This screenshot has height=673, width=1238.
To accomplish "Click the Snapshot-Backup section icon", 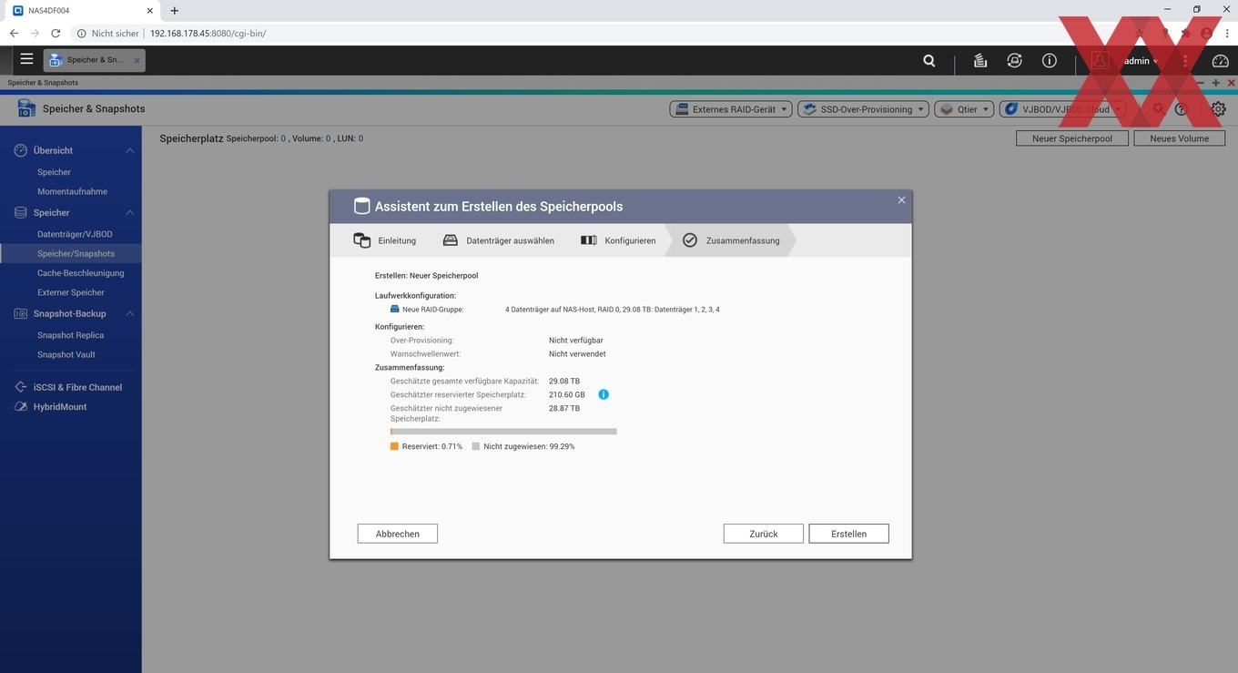I will click(x=20, y=313).
